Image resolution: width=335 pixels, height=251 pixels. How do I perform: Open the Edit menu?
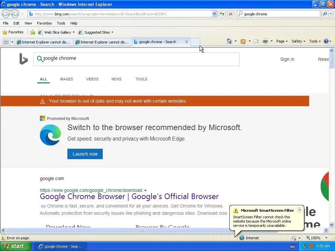[x=16, y=23]
